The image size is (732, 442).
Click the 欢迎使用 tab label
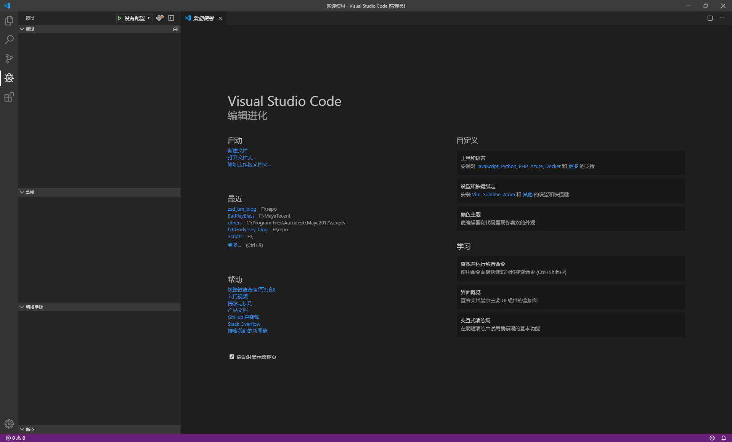(x=203, y=18)
